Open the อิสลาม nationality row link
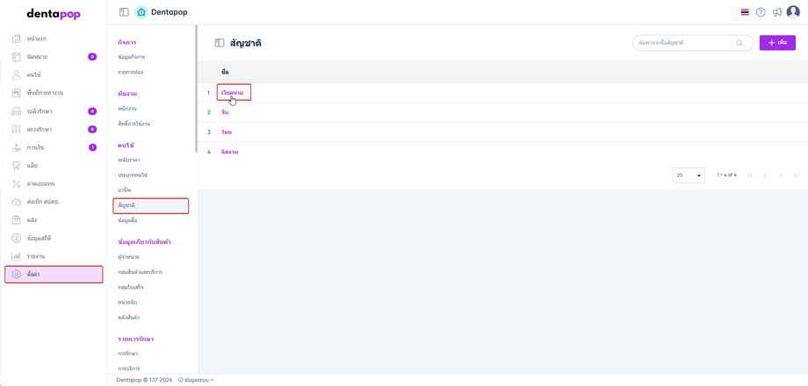The height and width of the screenshot is (386, 808). pyautogui.click(x=230, y=152)
